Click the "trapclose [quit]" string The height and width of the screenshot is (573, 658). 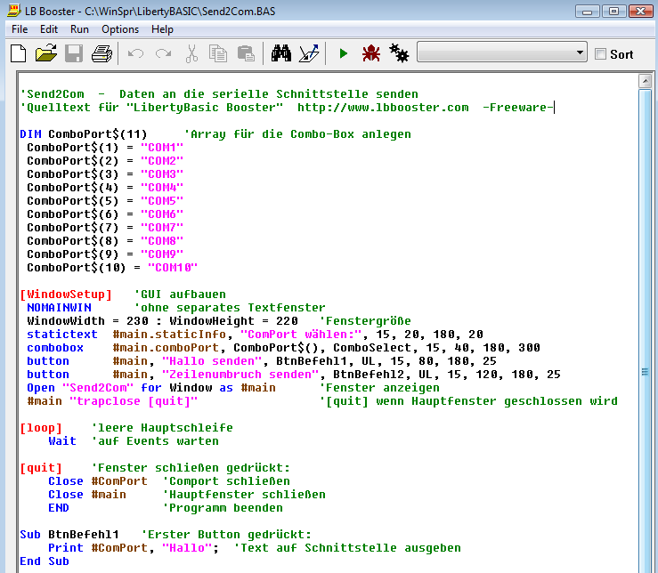coord(134,401)
